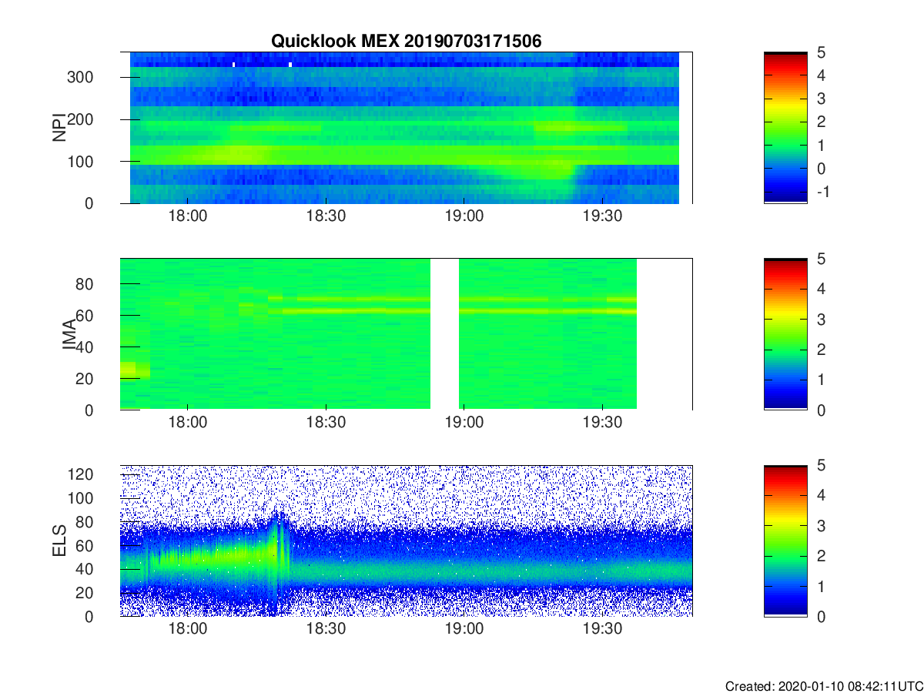Click the NPI spectrogram plot area
The width and height of the screenshot is (924, 693).
[404, 128]
